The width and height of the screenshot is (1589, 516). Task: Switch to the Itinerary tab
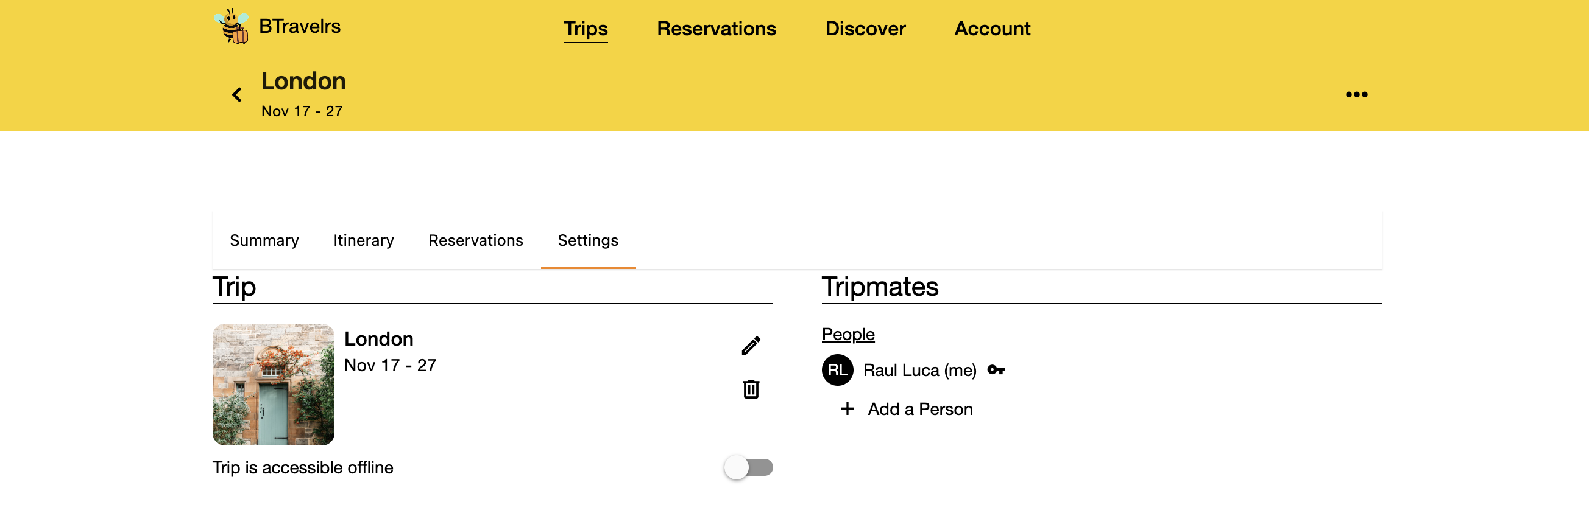pyautogui.click(x=363, y=240)
